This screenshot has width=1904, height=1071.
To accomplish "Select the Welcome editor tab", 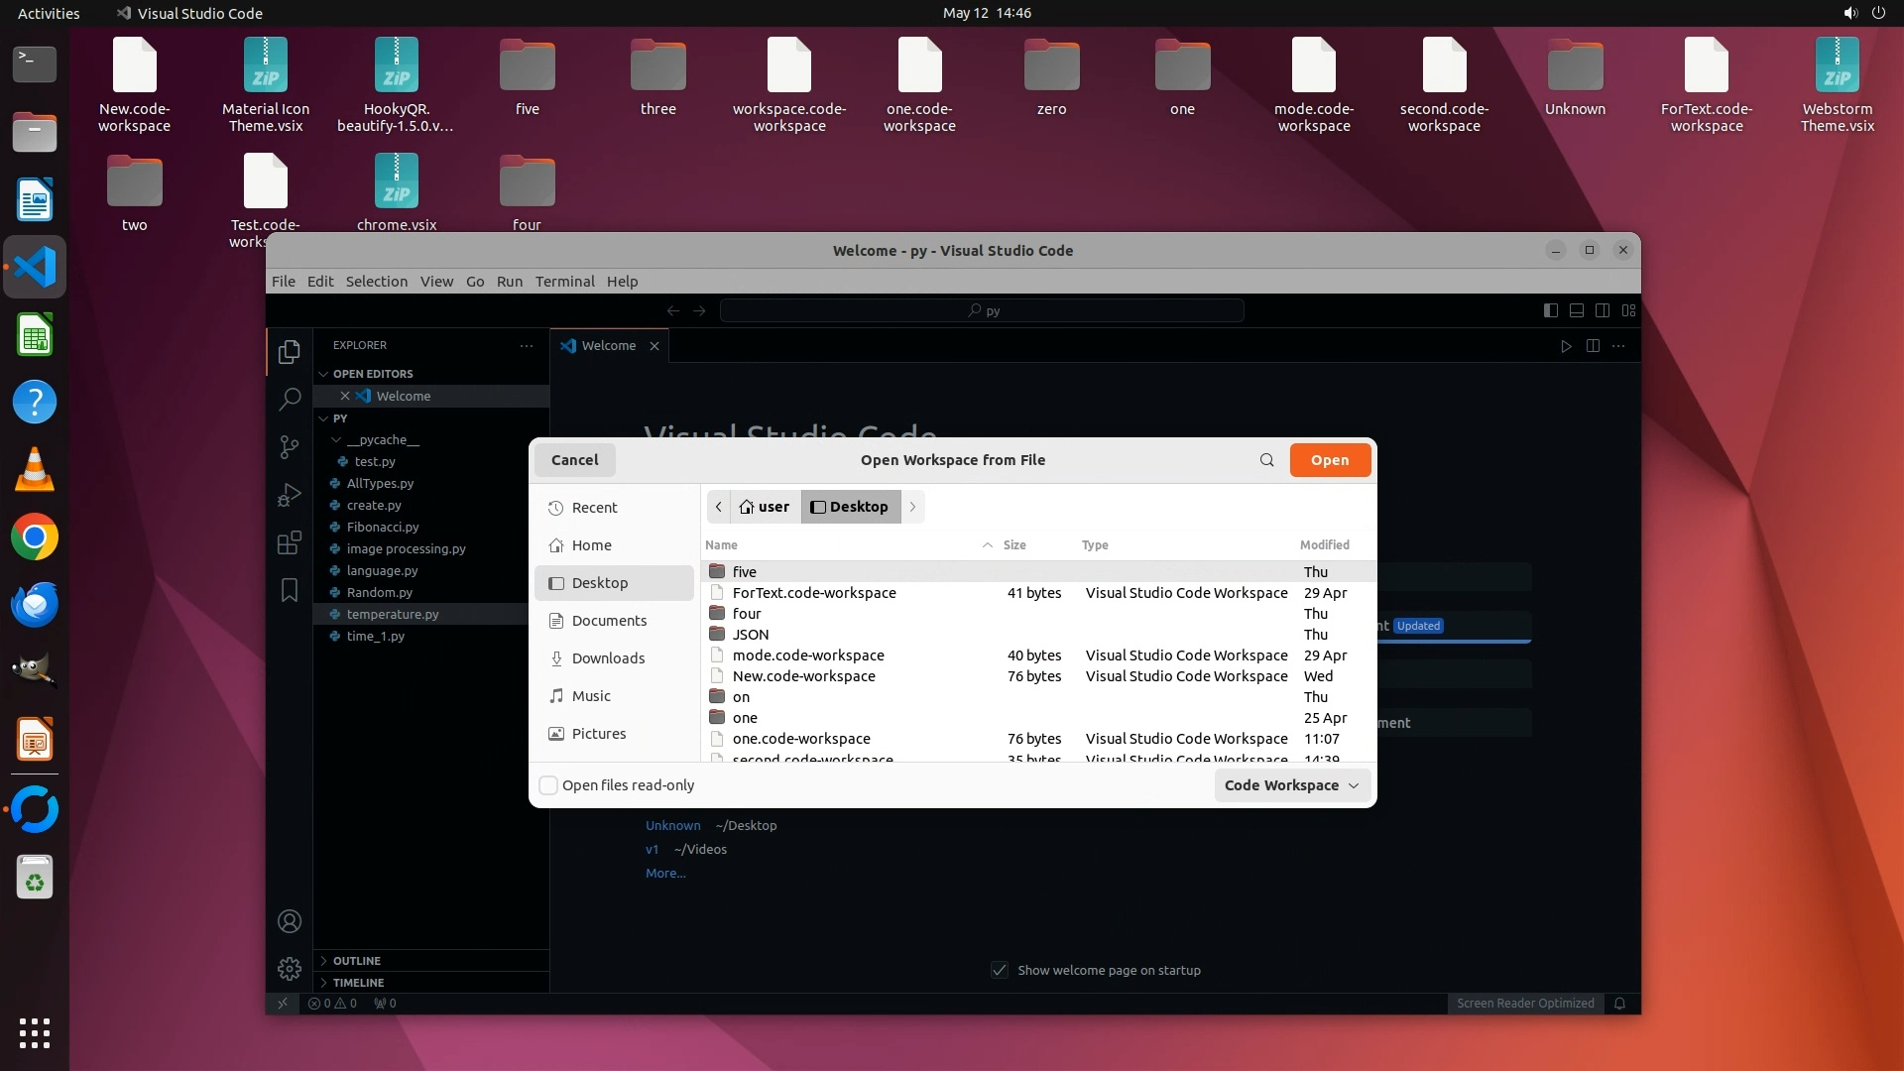I will 608,346.
